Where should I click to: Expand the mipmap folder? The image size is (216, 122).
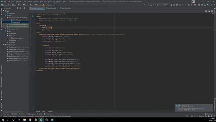tap(7, 40)
